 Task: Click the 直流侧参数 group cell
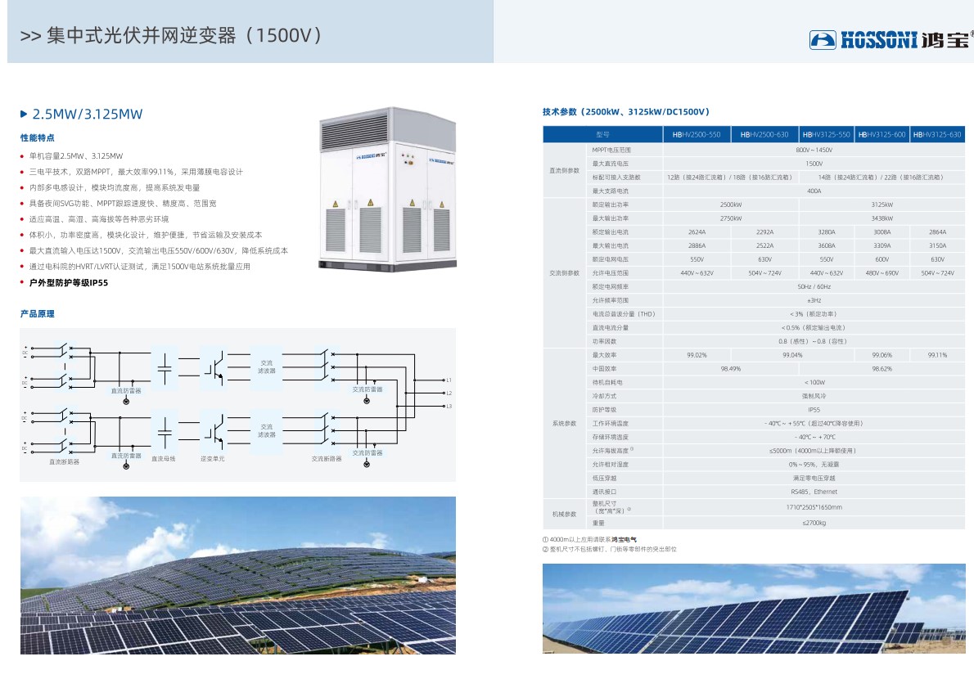point(564,171)
